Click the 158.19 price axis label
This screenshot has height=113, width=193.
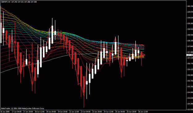click(x=190, y=41)
